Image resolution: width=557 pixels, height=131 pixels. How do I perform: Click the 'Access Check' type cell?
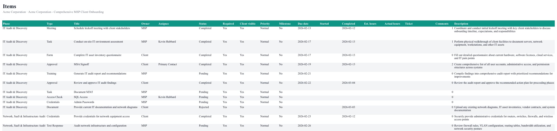click(55, 97)
